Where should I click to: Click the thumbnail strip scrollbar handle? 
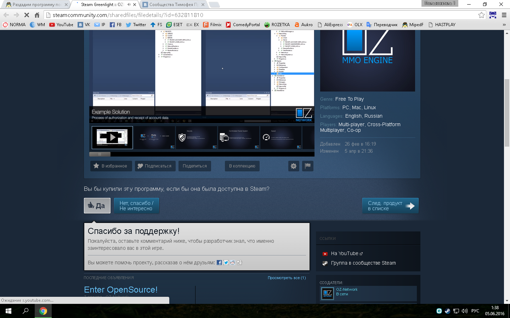tap(100, 154)
